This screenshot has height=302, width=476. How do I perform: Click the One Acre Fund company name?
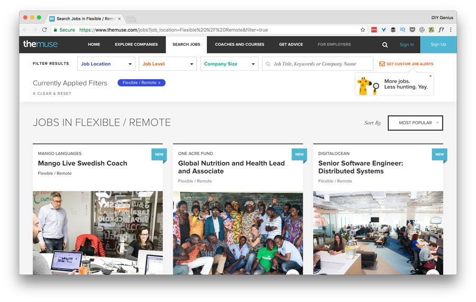click(196, 154)
